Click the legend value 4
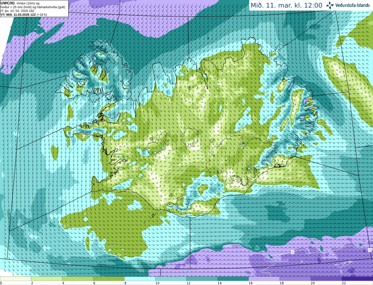The width and height of the screenshot is (373, 285). 63,283
